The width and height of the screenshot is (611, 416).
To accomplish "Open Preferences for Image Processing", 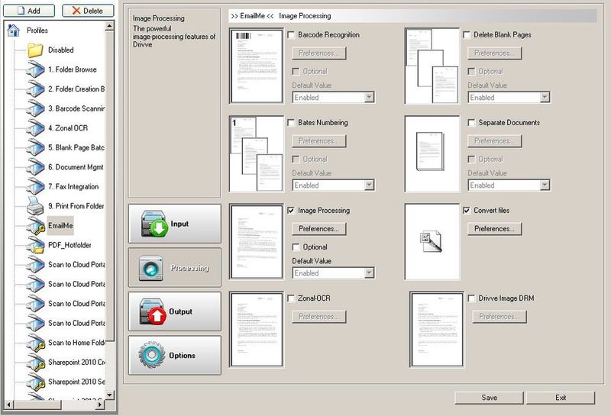I will click(318, 229).
